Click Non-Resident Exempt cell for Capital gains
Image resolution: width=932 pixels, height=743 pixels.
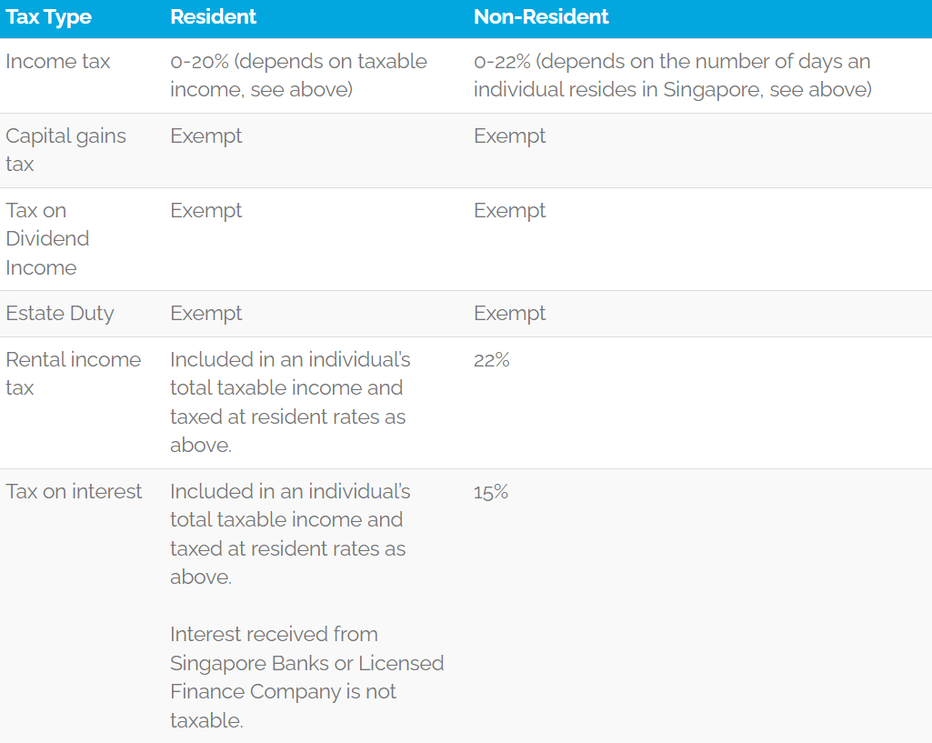point(509,136)
